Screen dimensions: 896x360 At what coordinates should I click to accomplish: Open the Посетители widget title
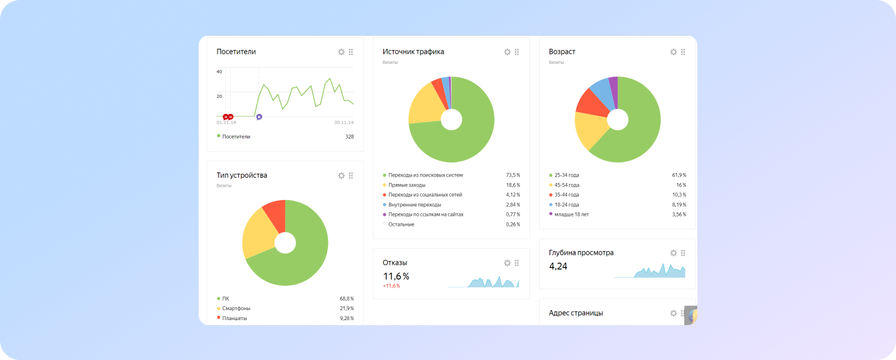pyautogui.click(x=236, y=52)
